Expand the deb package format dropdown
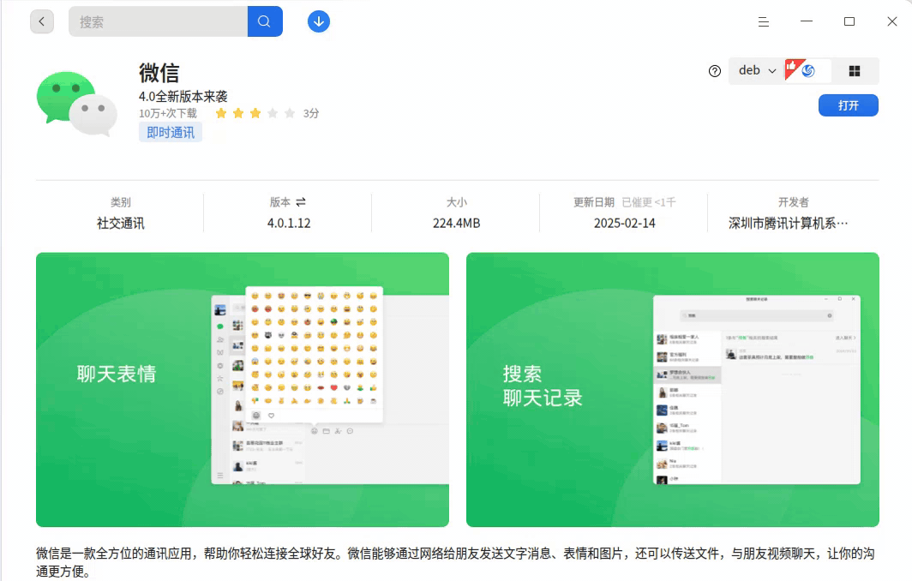912x581 pixels. pyautogui.click(x=757, y=70)
